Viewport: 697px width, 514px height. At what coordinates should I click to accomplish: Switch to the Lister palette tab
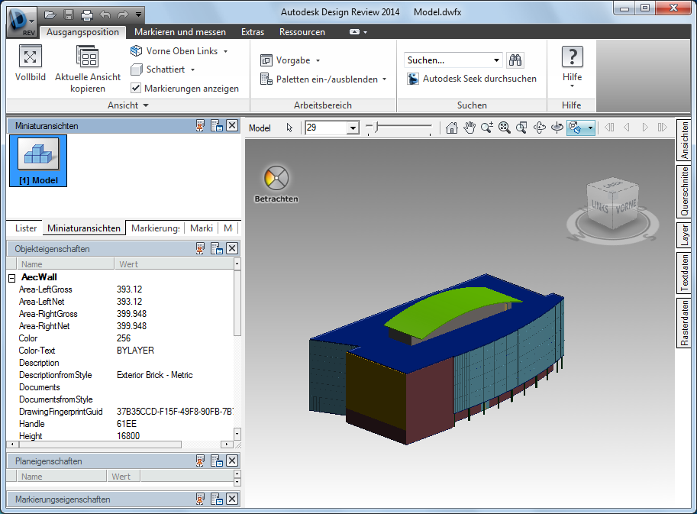[26, 228]
